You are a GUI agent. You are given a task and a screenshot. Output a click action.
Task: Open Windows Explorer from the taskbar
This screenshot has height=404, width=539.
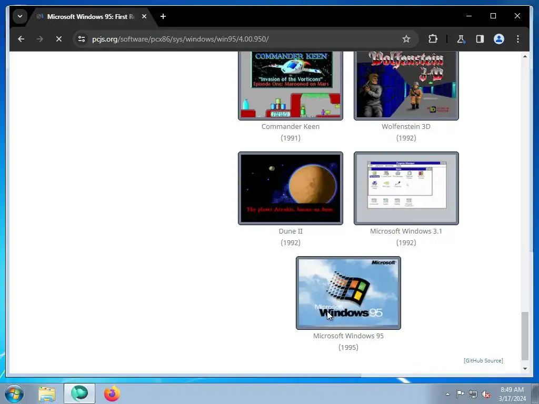47,394
